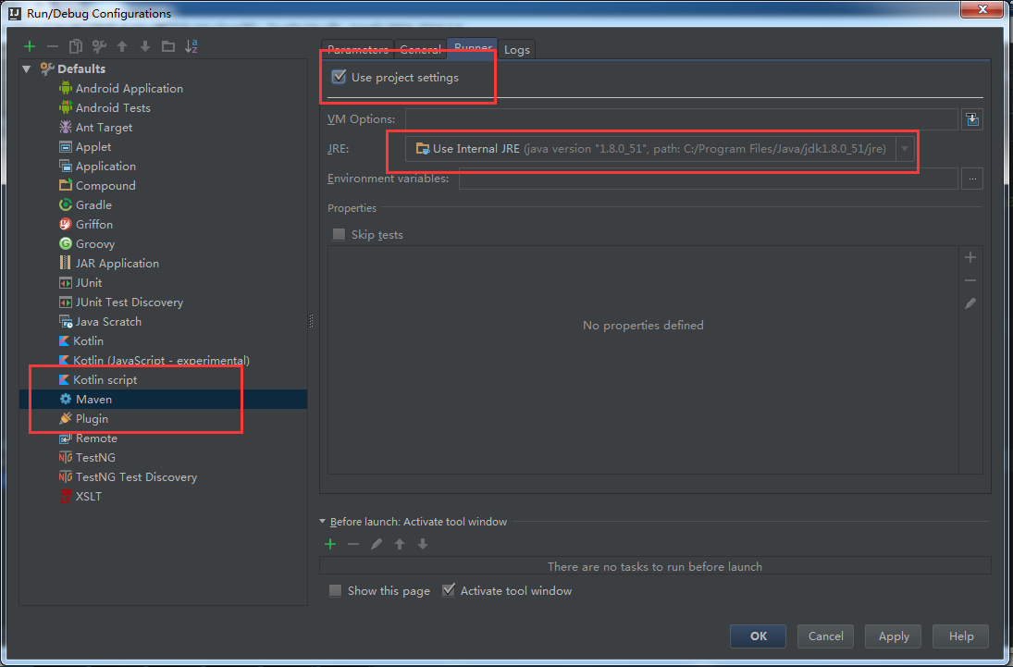The image size is (1013, 667).
Task: Select the Runner tab
Action: [472, 48]
